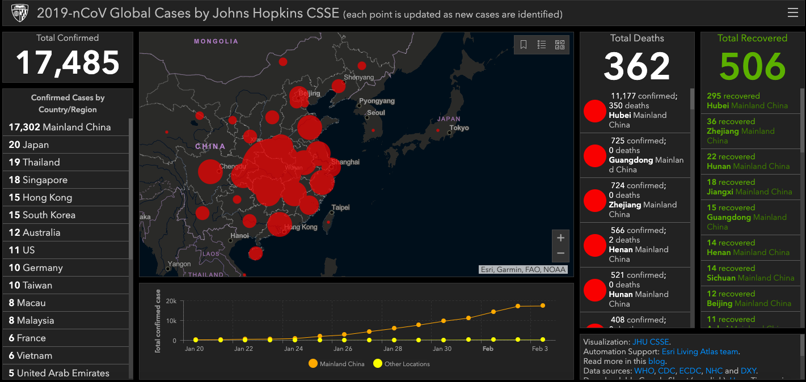This screenshot has width=806, height=382.
Task: Click the Hubei 11,177 confirmed entry
Action: [x=635, y=111]
